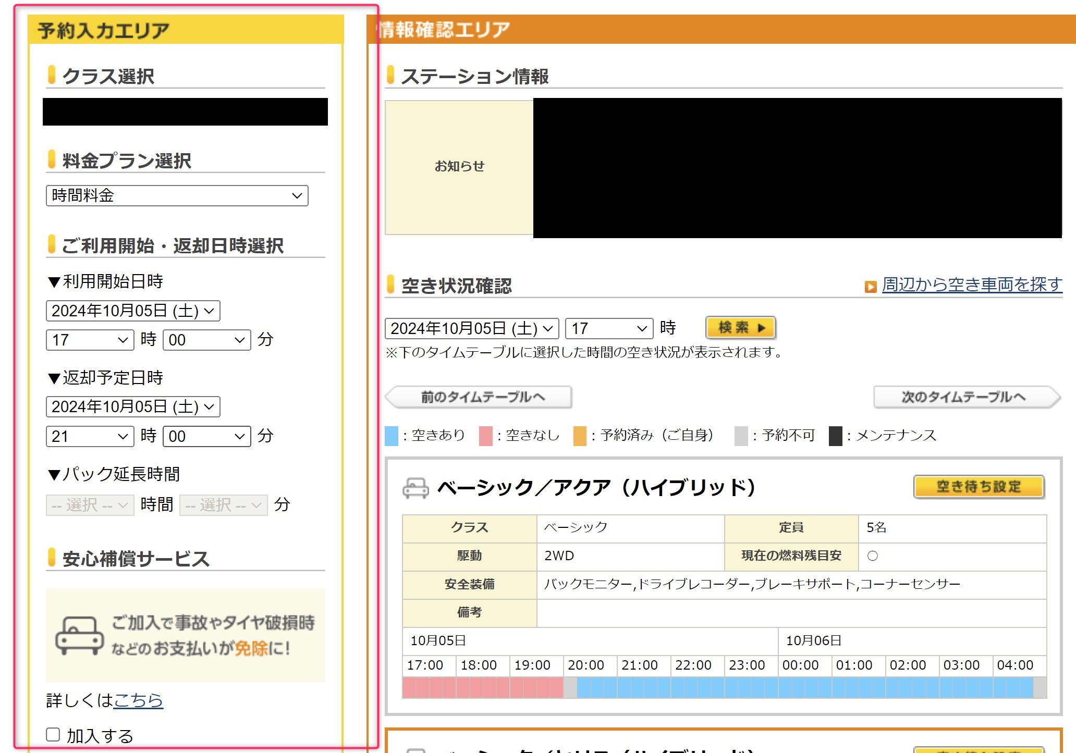This screenshot has height=753, width=1076.
Task: Open the パック延長時間 hours dropdown
Action: pos(90,505)
